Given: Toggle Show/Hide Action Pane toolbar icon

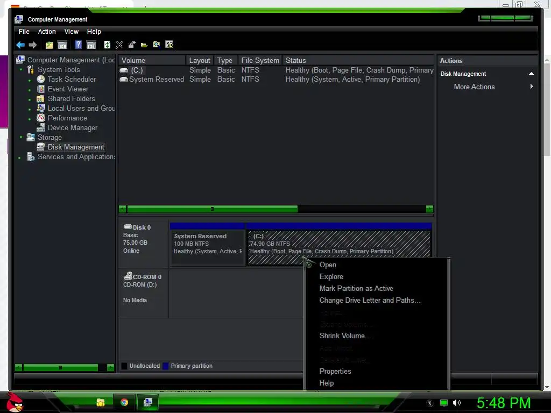Looking at the screenshot, I should (x=91, y=45).
